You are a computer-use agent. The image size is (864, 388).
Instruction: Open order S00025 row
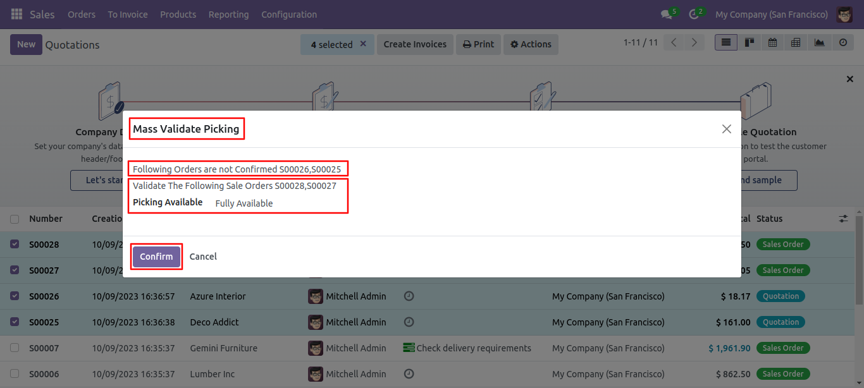[428, 322]
